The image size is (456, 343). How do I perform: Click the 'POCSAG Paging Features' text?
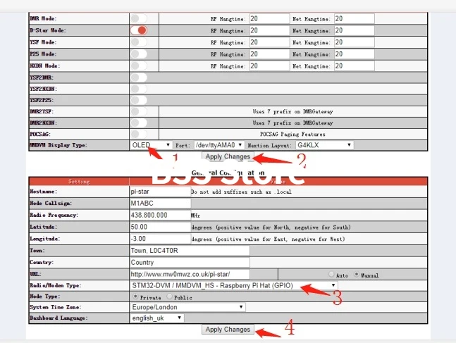point(292,135)
